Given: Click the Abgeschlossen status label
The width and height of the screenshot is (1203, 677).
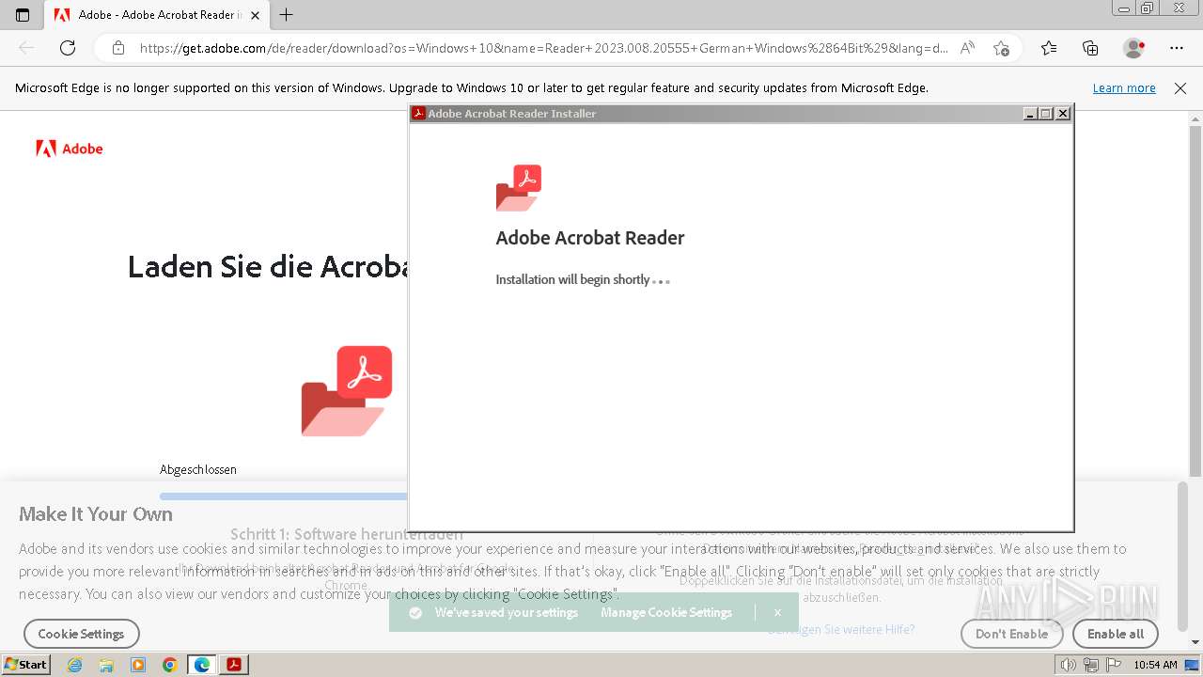Looking at the screenshot, I should click(198, 469).
